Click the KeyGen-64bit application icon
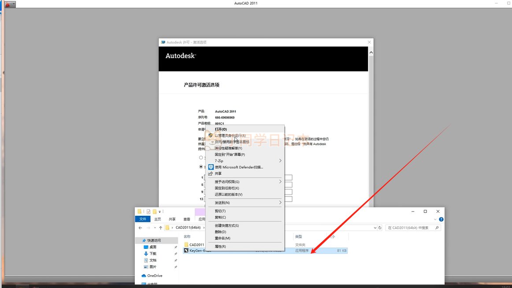This screenshot has height=288, width=512. (x=186, y=251)
